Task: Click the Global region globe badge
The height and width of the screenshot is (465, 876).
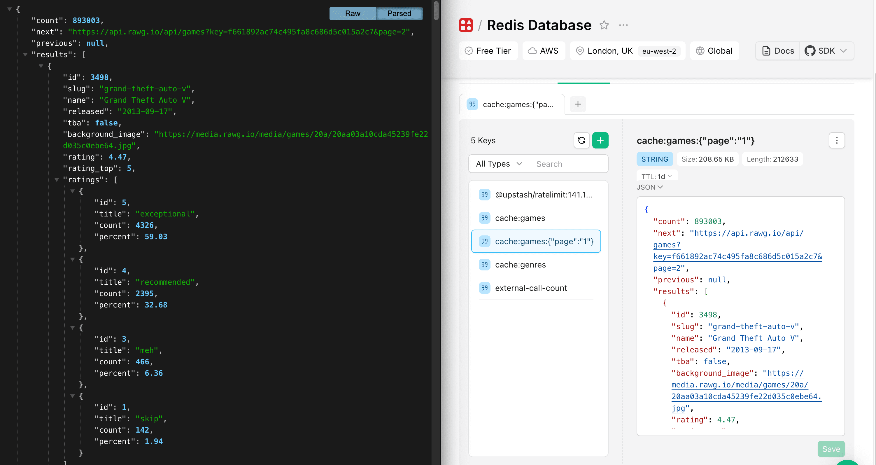Action: pos(714,51)
